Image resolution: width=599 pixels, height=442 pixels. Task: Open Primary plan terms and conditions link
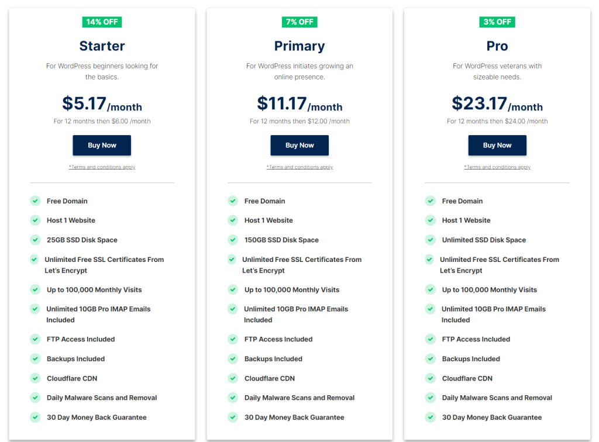click(299, 167)
